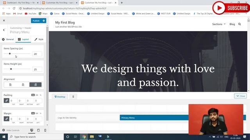Open the Blog menu link

232,24
